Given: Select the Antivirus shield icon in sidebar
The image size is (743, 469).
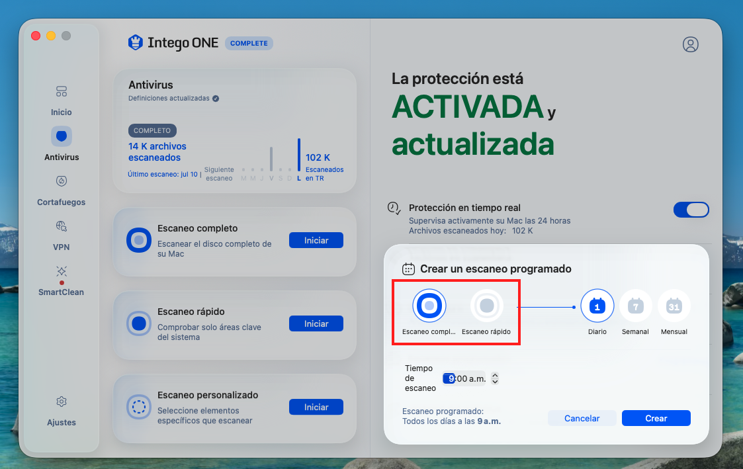Looking at the screenshot, I should click(x=61, y=136).
